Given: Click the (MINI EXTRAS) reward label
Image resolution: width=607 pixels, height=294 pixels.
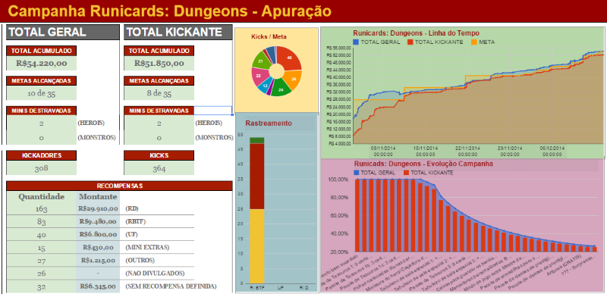Looking at the screenshot, I should pos(147,247).
